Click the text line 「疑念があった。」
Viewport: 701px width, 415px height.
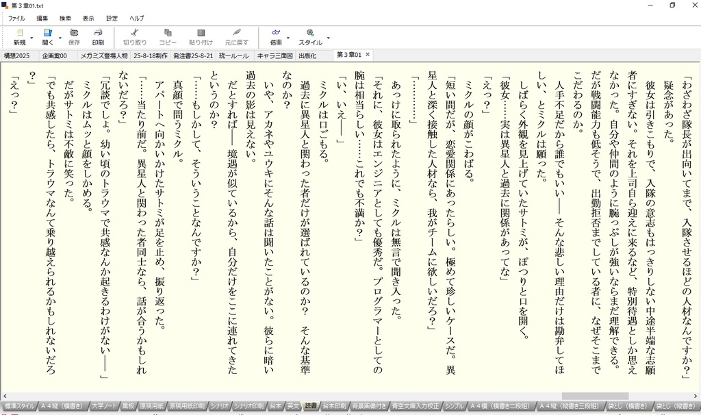669,112
